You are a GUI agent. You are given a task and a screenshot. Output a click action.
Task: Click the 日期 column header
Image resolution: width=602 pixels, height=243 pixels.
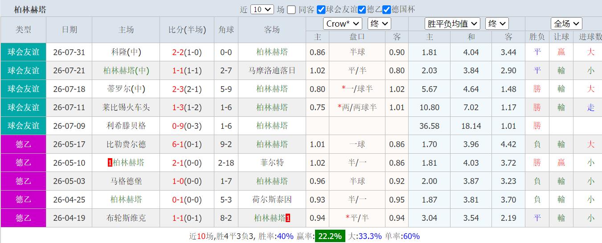pos(69,30)
